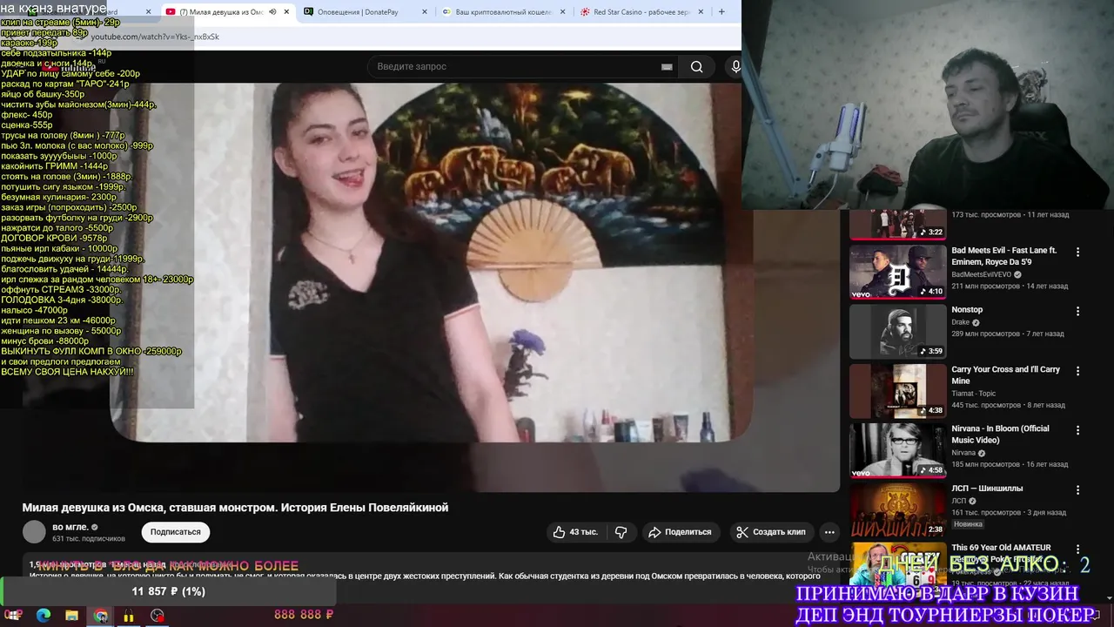
Task: Switch to Chrome in the taskbar
Action: [101, 616]
